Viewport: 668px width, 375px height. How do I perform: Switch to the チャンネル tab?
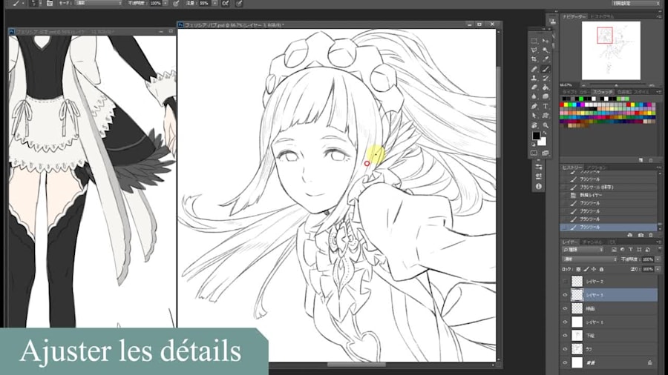pos(592,242)
